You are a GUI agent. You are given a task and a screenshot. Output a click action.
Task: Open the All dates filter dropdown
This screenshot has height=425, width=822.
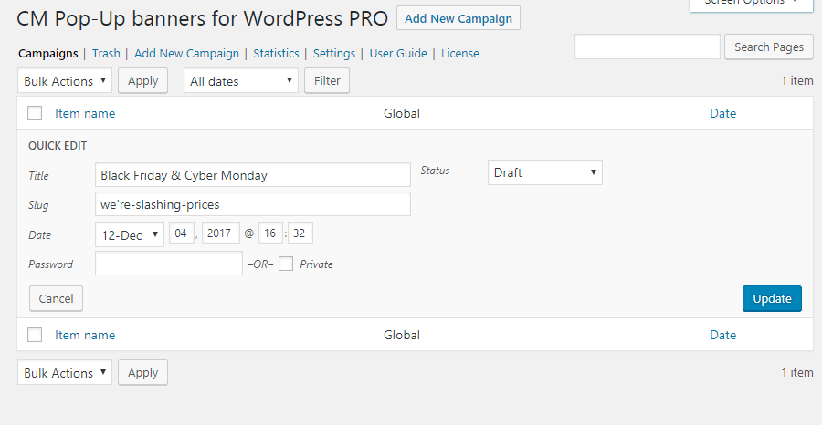[x=241, y=81]
